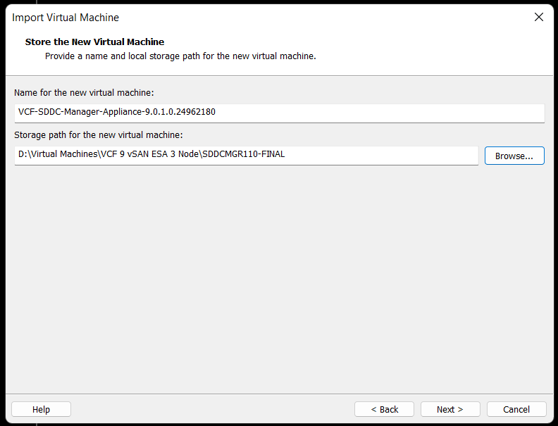The image size is (558, 426).
Task: Focus the storage path text field
Action: [x=246, y=155]
